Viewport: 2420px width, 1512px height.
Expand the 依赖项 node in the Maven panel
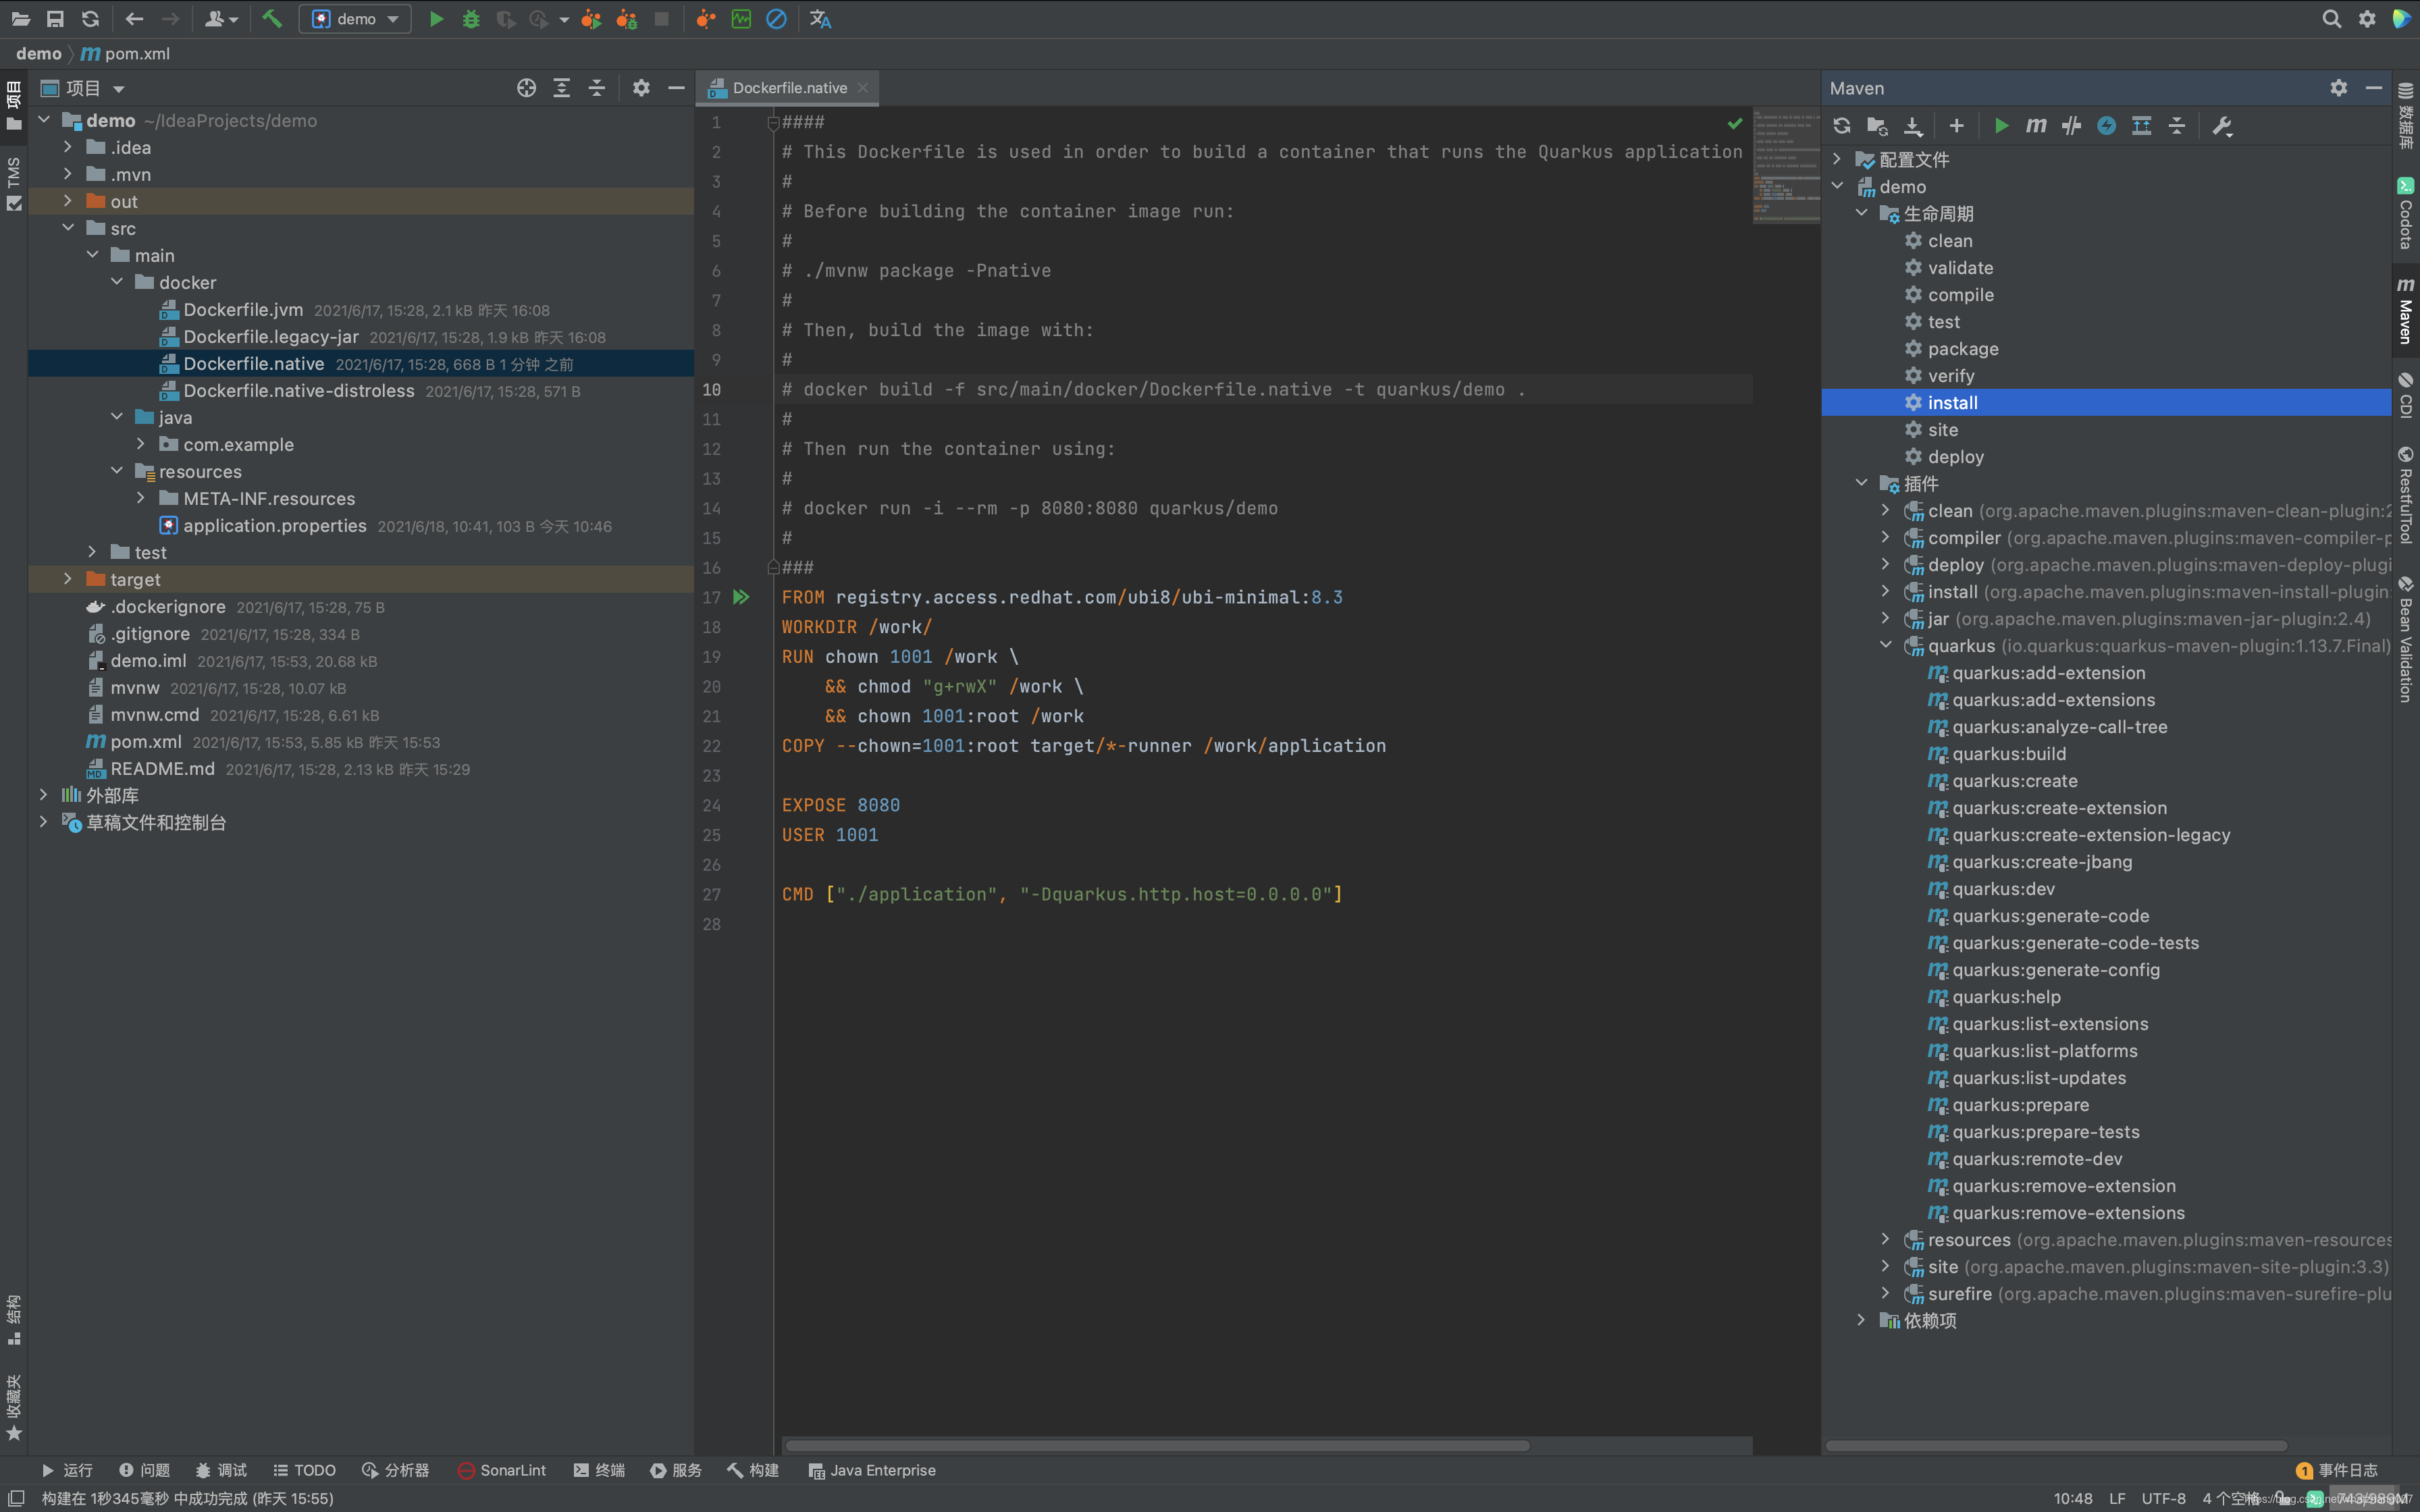1861,1320
